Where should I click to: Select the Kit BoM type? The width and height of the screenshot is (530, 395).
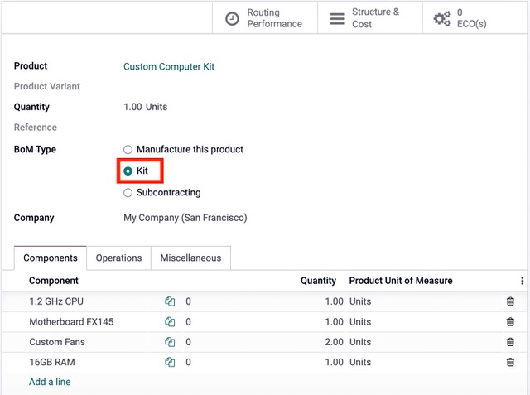(128, 171)
